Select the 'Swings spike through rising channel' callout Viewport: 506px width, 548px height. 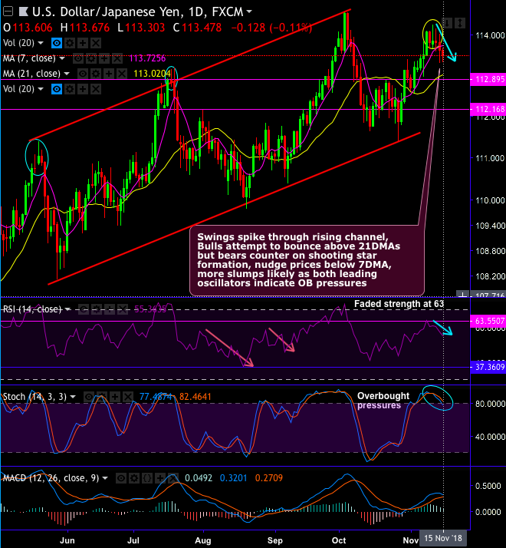307,260
